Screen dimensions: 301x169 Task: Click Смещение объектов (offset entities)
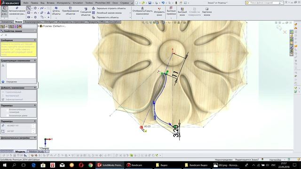tap(86, 12)
